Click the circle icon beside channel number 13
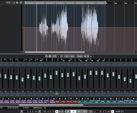The height and width of the screenshot is (113, 137). click(x=0, y=99)
